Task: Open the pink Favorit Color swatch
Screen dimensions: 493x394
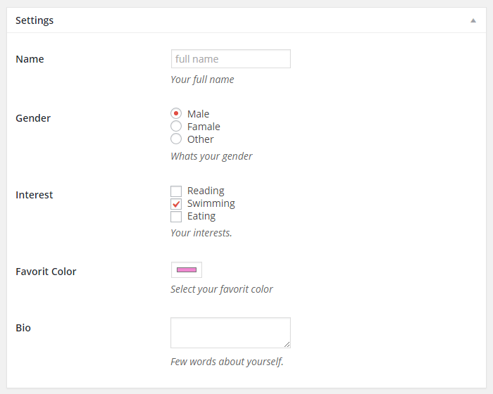Action: 187,270
